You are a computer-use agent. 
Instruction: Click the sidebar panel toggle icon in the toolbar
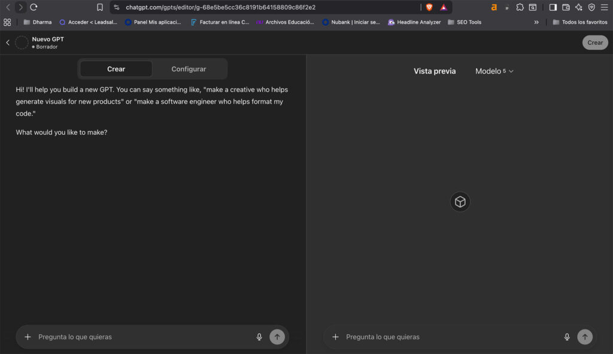(553, 8)
